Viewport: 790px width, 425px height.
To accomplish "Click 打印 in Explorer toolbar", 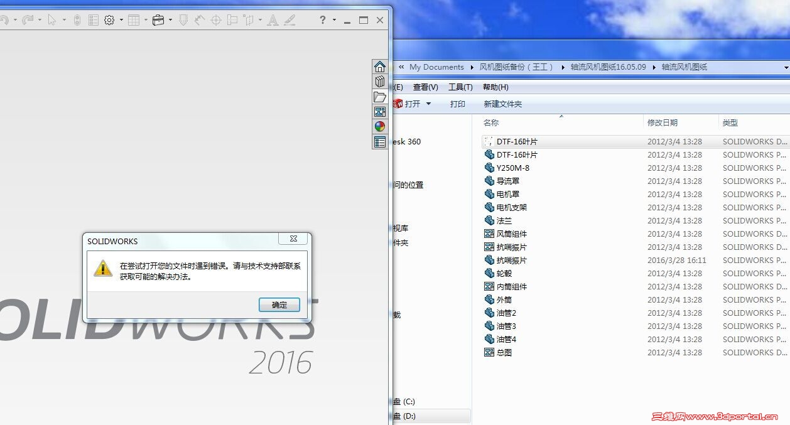I will point(458,104).
